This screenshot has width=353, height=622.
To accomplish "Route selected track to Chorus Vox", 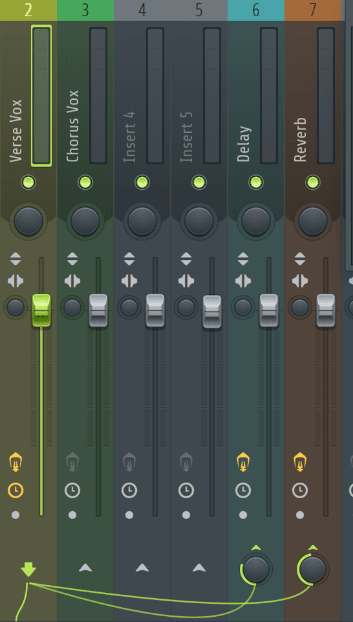I will pos(85,568).
